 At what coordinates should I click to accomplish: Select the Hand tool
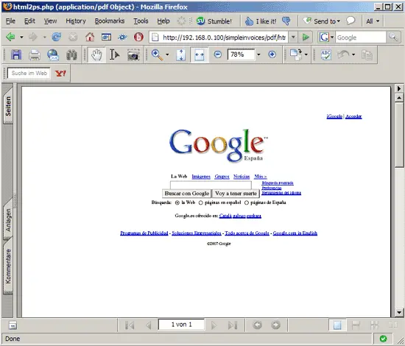(96, 54)
